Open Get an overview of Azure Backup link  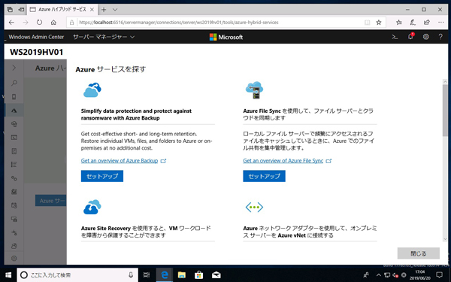coord(120,161)
